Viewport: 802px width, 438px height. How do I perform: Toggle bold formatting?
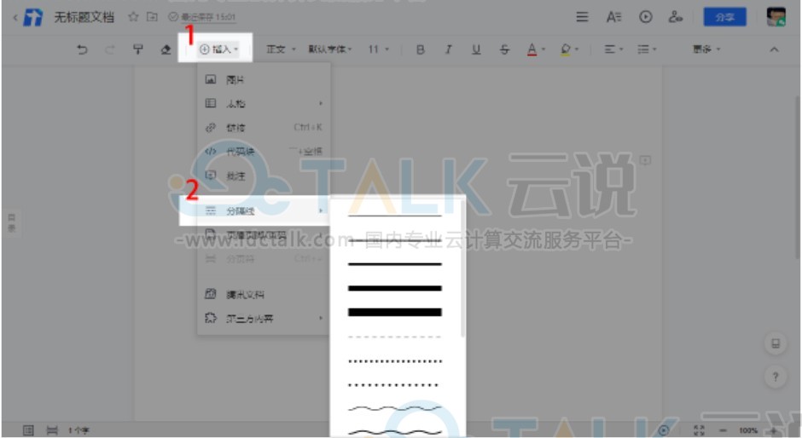(420, 49)
